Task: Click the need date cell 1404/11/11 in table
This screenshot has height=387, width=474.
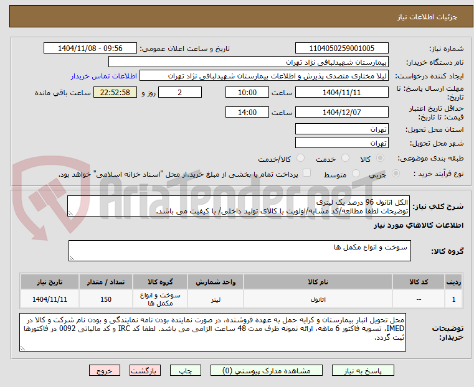Action: tap(50, 299)
